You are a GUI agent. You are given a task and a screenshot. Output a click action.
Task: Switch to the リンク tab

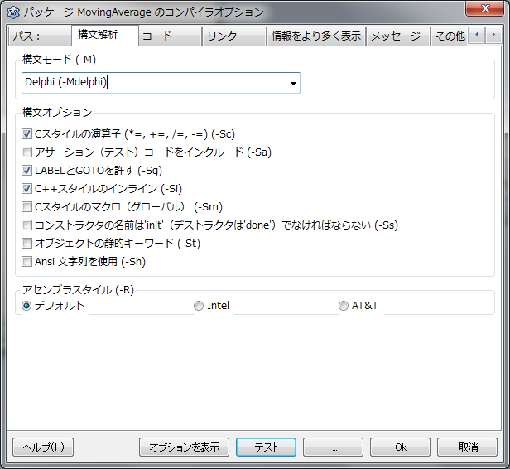(x=233, y=36)
